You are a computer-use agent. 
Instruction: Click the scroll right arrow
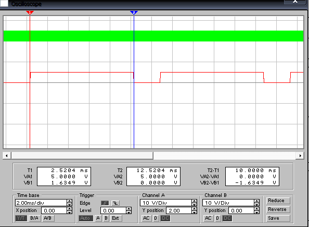click(x=300, y=155)
